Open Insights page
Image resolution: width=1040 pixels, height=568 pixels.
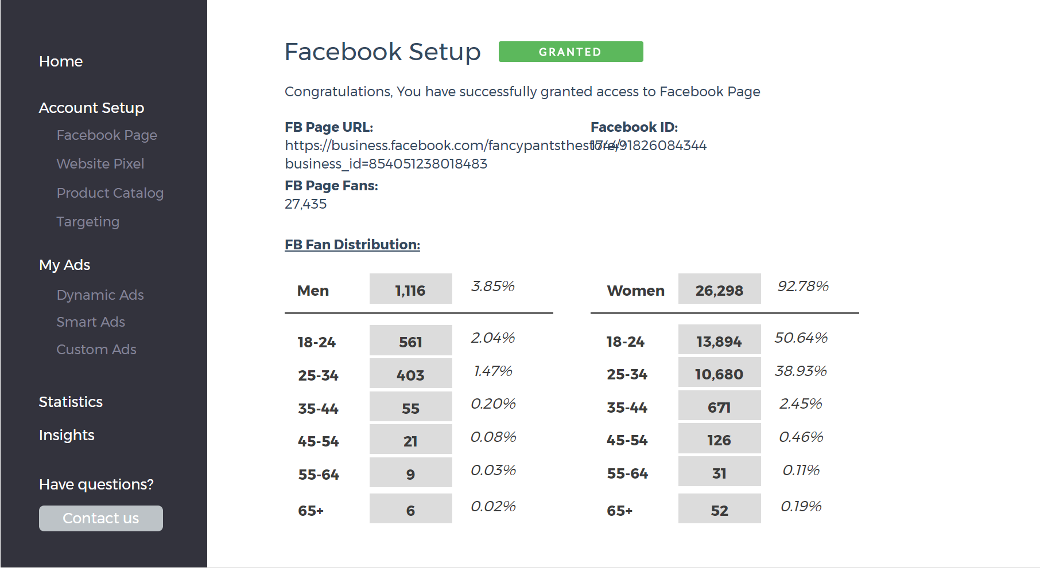[x=67, y=435]
